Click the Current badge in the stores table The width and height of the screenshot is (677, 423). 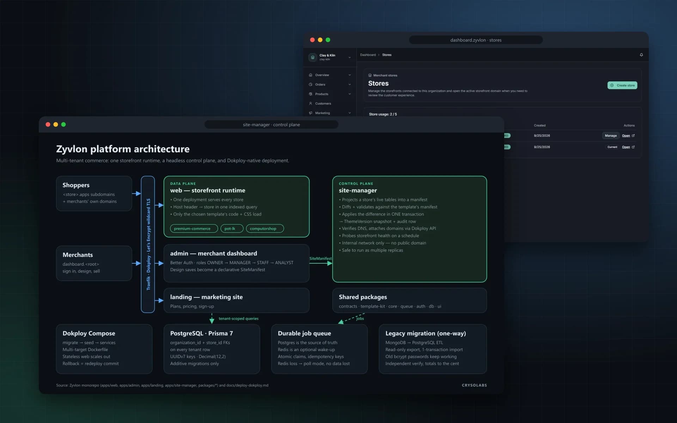pos(612,147)
